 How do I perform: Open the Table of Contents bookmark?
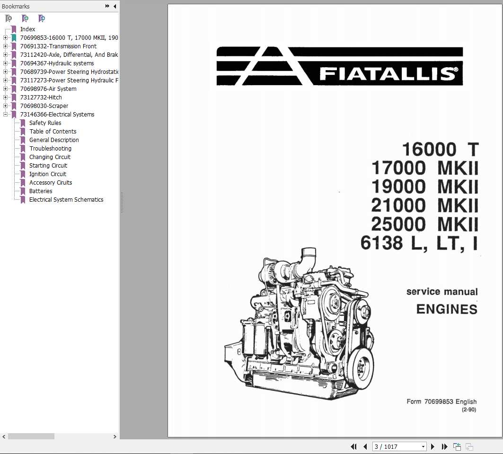point(53,131)
